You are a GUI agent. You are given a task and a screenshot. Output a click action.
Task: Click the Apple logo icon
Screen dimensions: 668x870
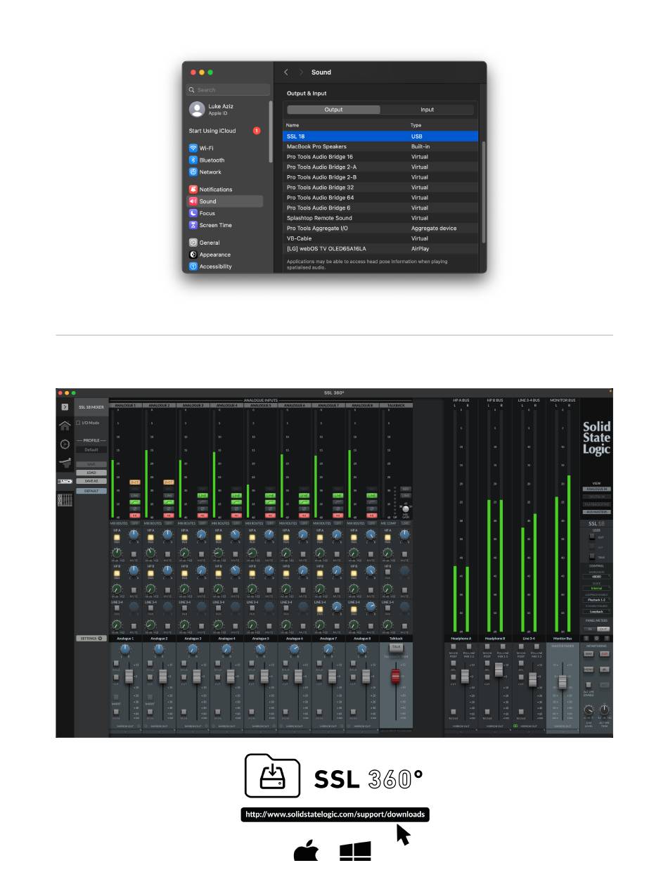[x=305, y=852]
